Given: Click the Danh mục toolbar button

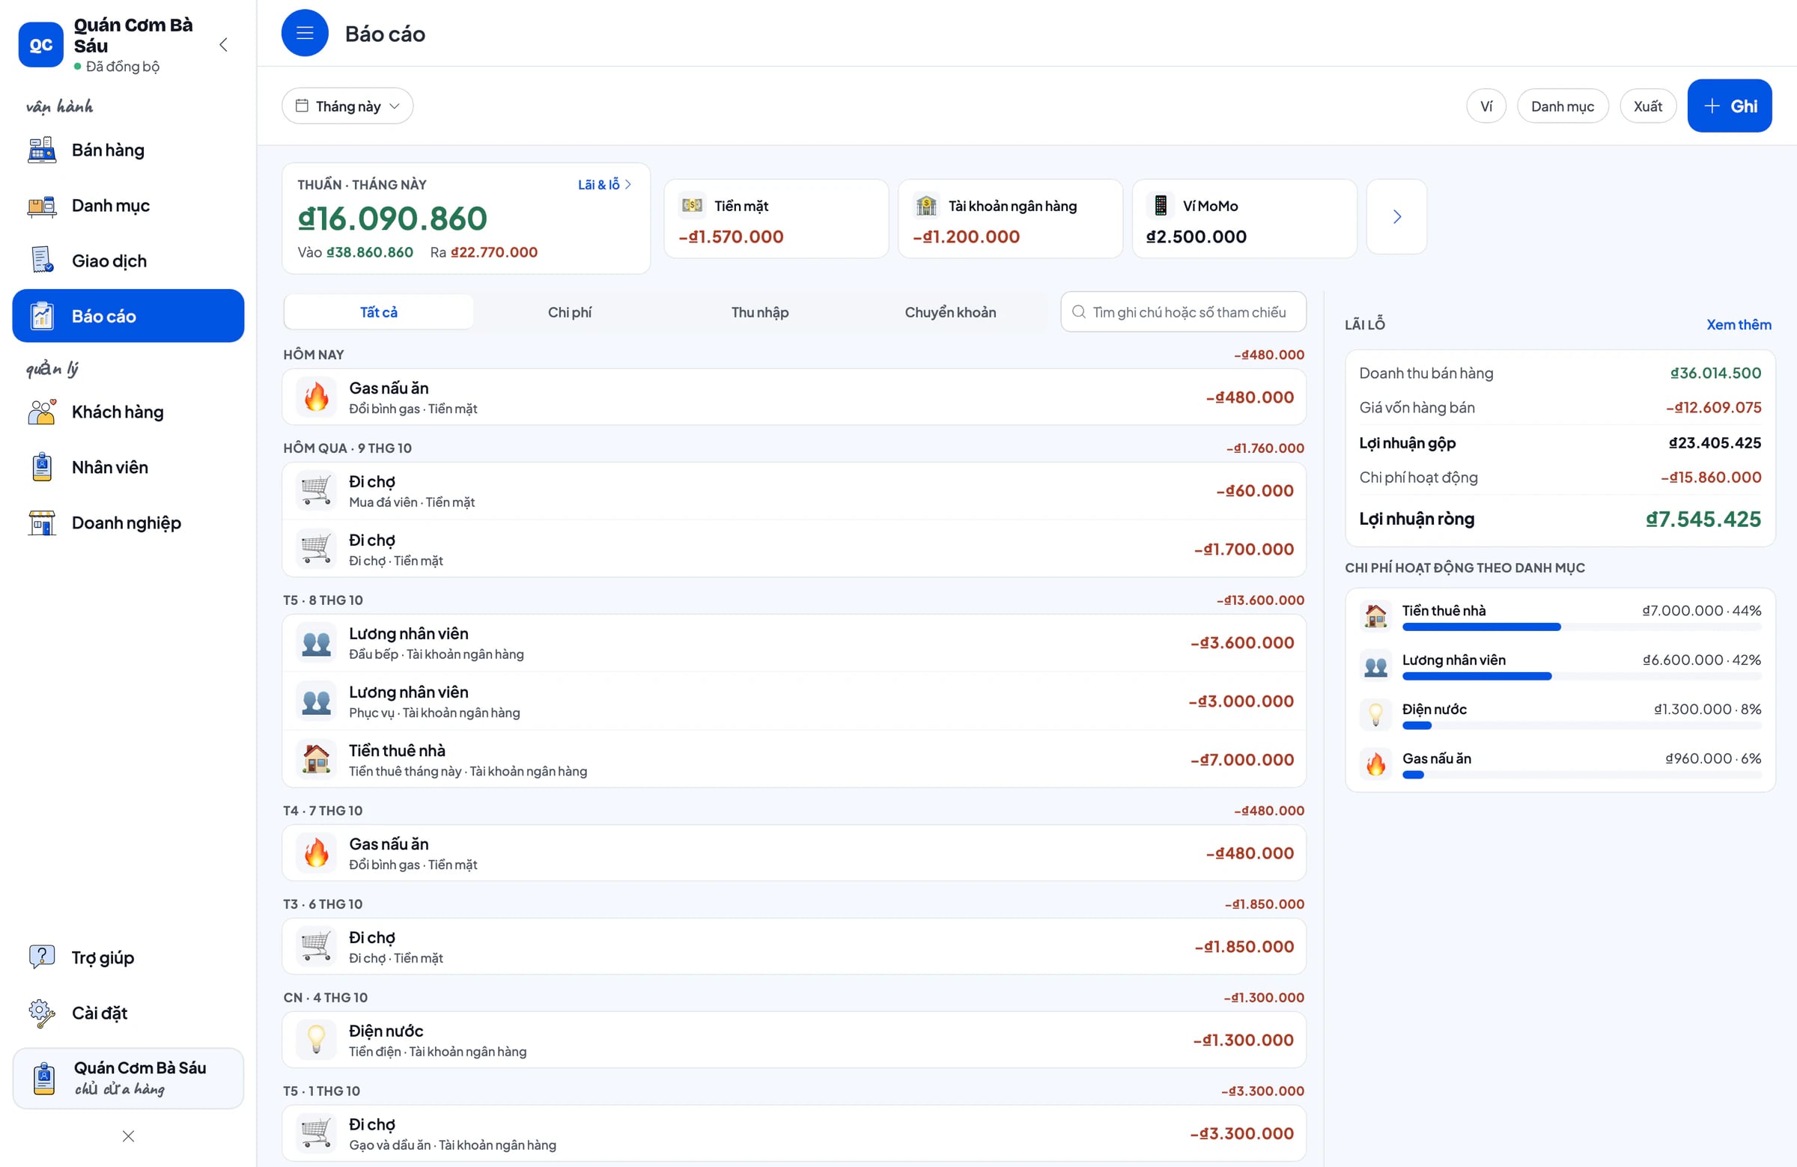Looking at the screenshot, I should [1562, 106].
